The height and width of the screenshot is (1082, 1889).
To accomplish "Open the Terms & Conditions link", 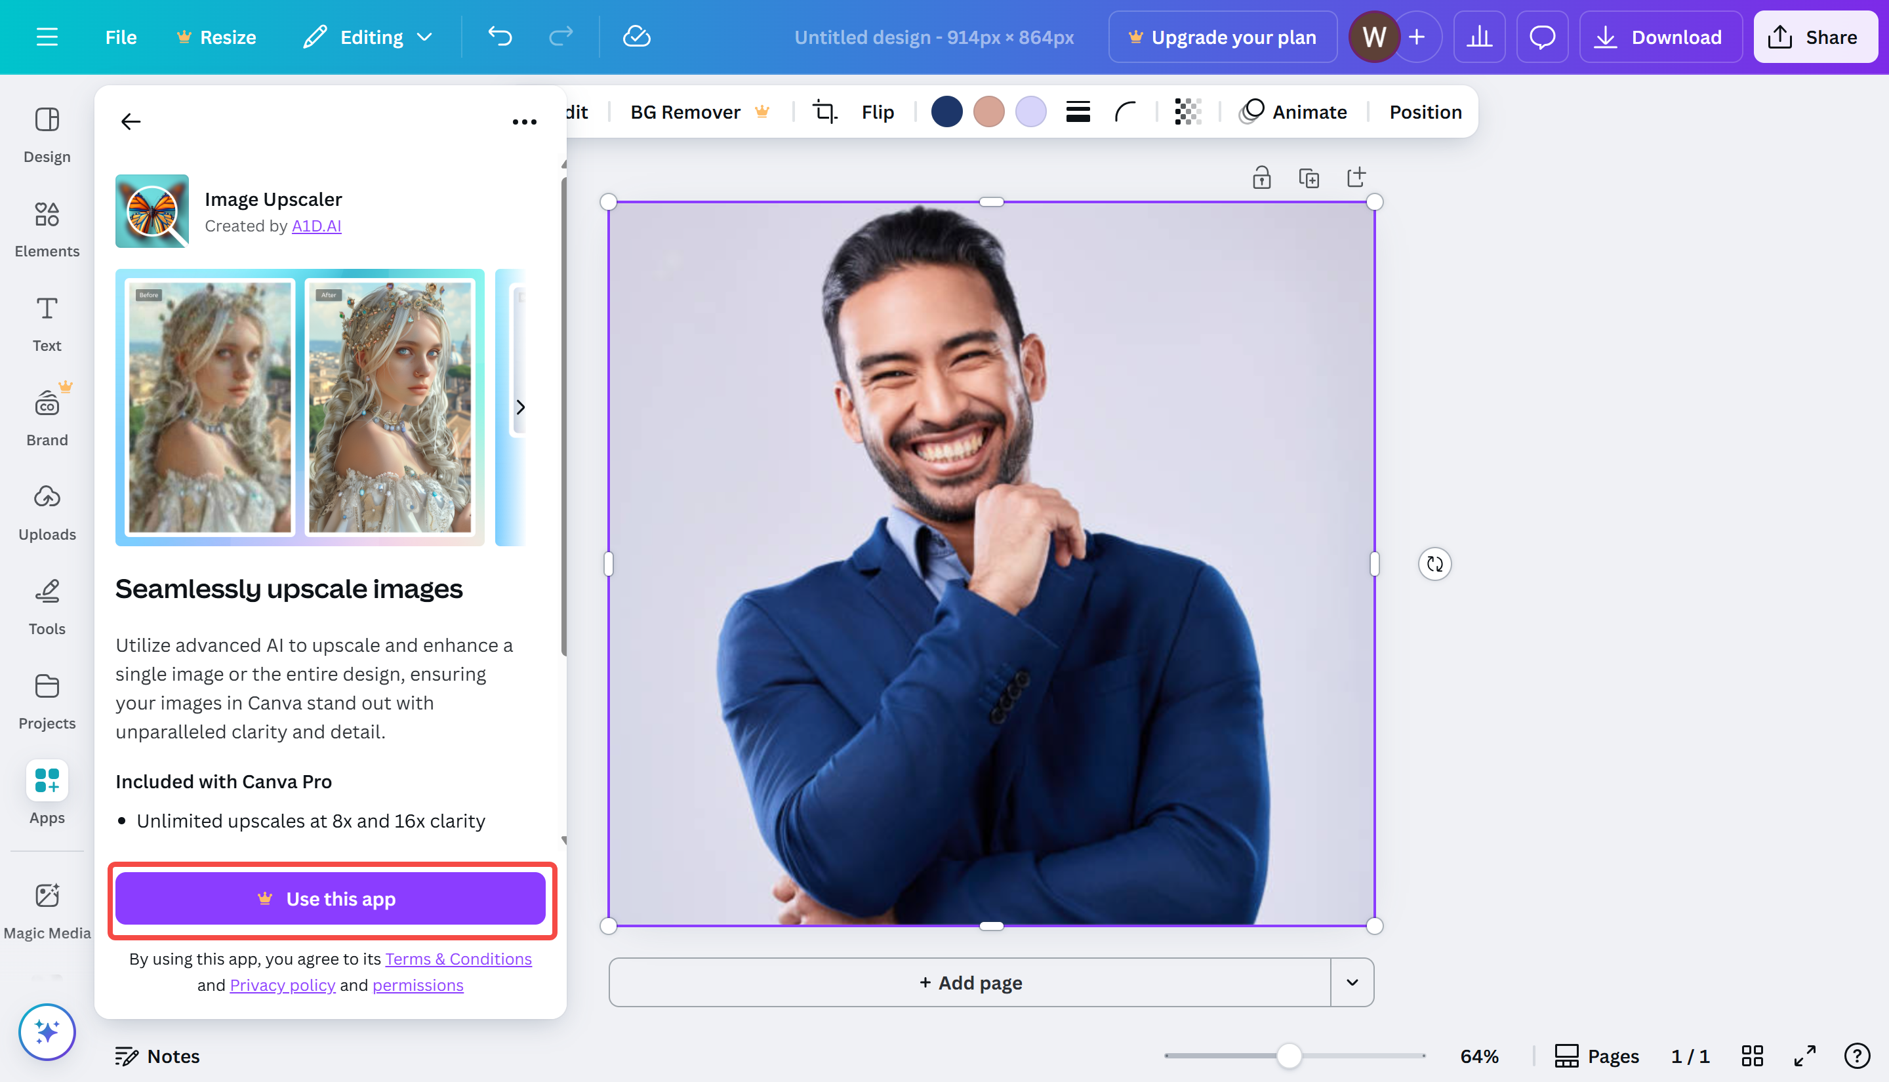I will (458, 959).
